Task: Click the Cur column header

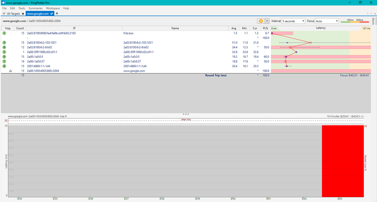Action: click(x=255, y=28)
